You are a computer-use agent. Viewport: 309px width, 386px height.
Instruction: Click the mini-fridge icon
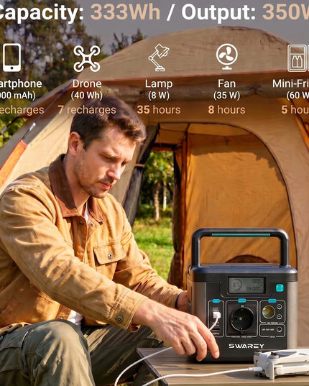click(298, 58)
